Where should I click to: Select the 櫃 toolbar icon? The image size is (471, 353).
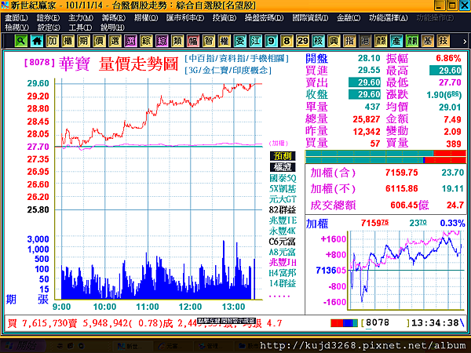click(x=68, y=41)
